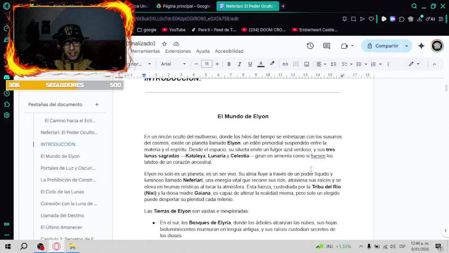Open Windows Start menu
This screenshot has height=253, width=449.
[8, 246]
